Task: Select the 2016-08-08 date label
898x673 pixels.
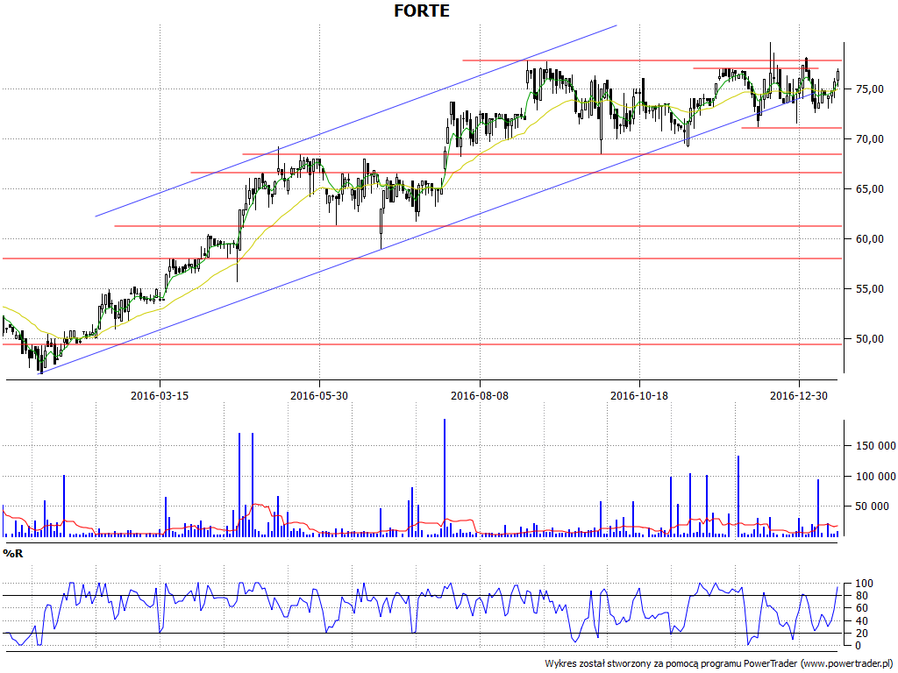Action: tap(480, 395)
